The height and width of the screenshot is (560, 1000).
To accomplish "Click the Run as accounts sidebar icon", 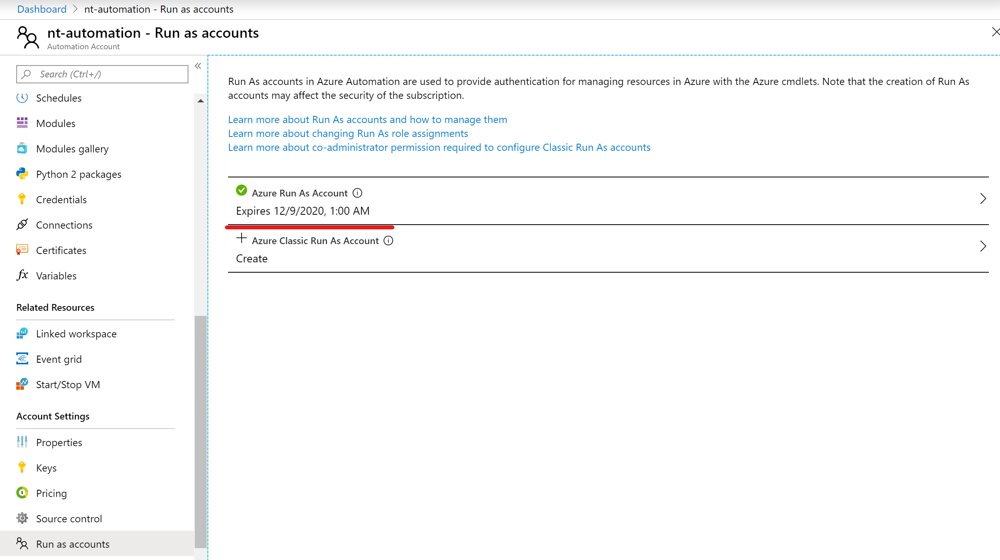I will point(22,544).
